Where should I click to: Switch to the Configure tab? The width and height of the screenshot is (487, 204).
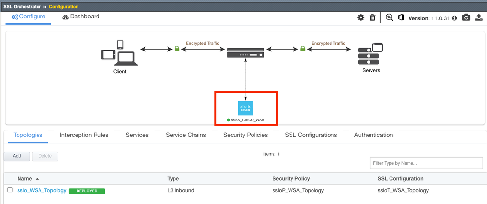[x=28, y=17]
